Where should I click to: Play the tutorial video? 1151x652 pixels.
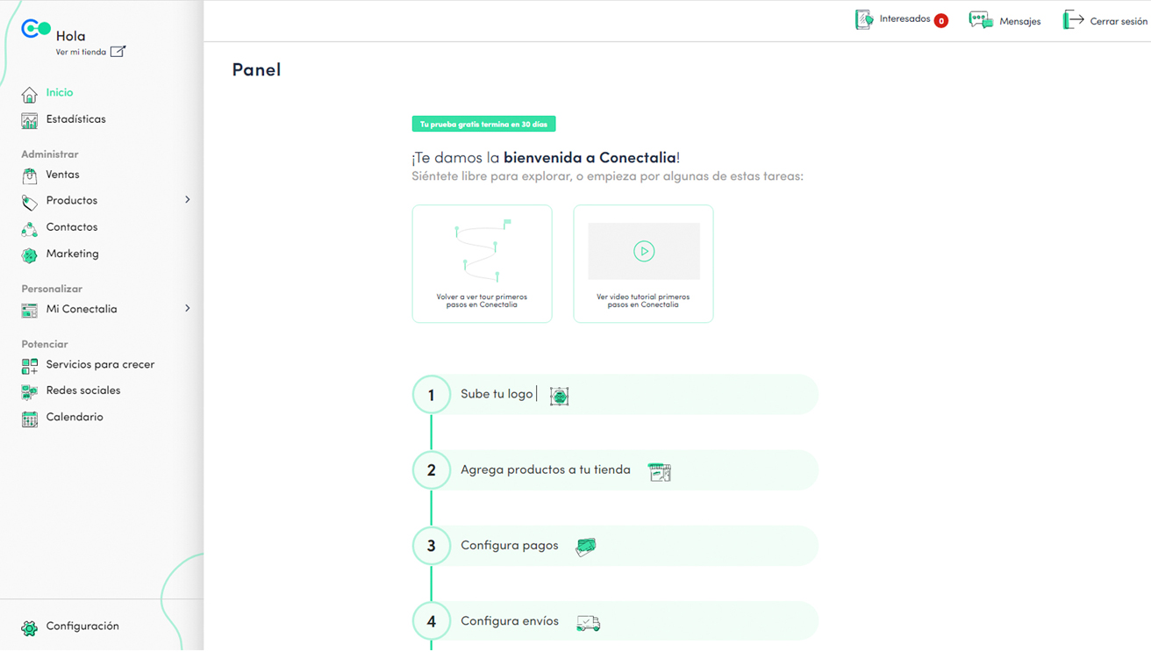pyautogui.click(x=644, y=251)
